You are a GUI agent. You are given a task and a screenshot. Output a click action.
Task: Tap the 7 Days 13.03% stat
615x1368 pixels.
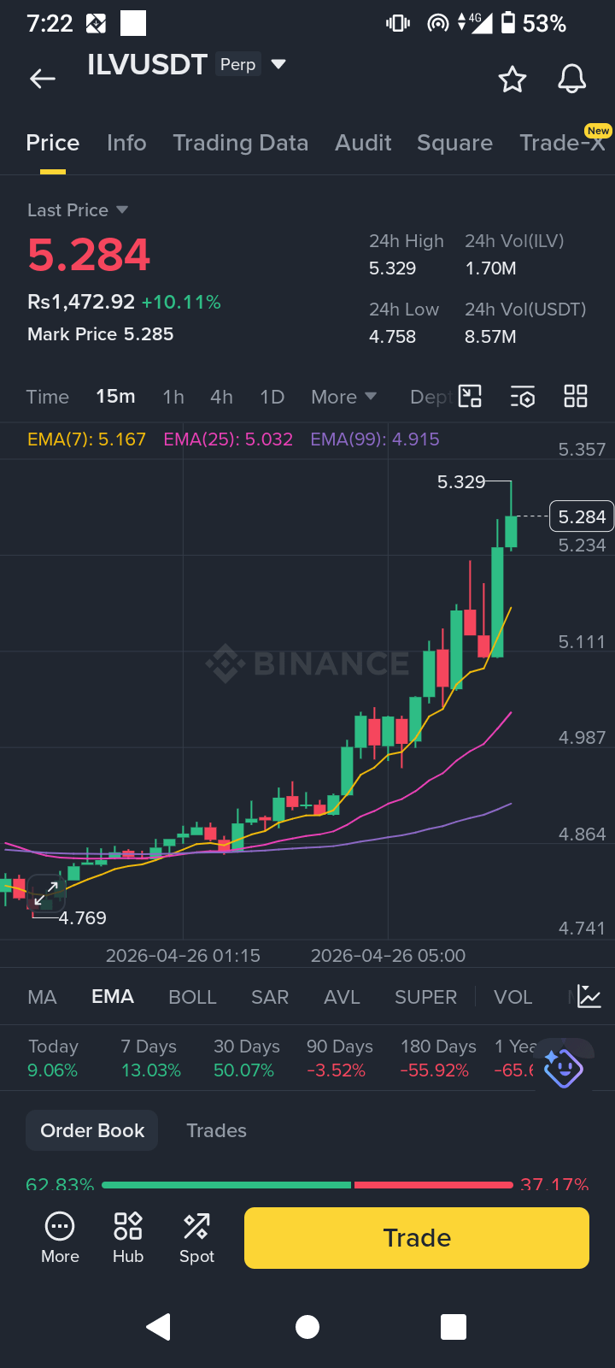click(150, 1058)
